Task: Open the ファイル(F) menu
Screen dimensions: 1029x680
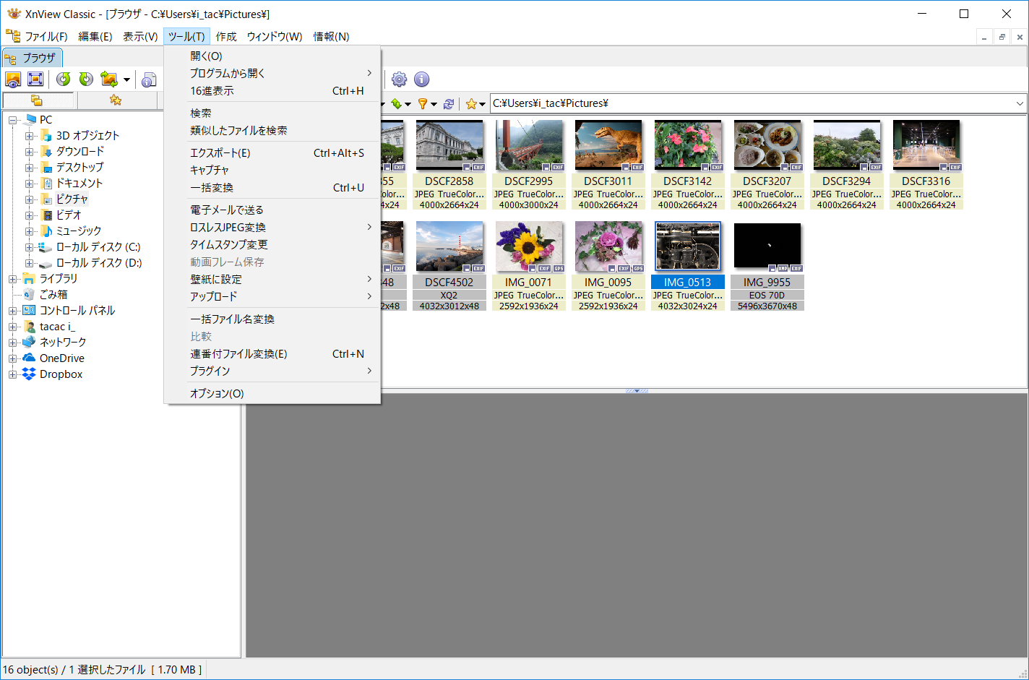Action: click(x=46, y=37)
